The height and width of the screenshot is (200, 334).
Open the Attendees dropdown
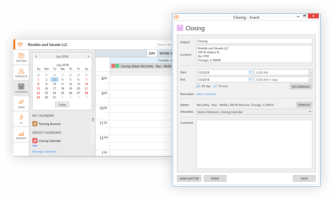[310, 112]
